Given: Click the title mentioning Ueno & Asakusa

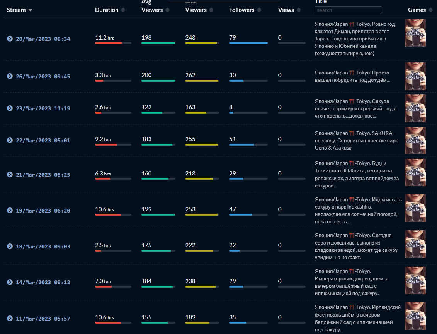Looking at the screenshot, I should [357, 140].
